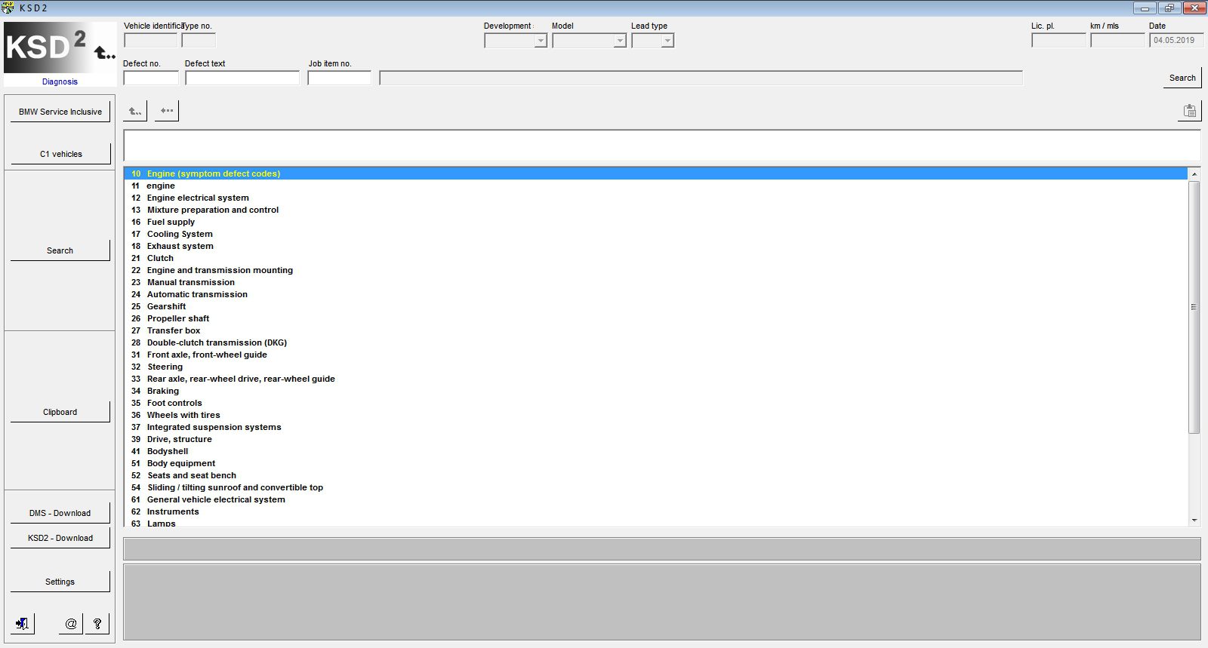Select '10 Engine (symptom defect codes)' row
This screenshot has width=1208, height=648.
655,174
